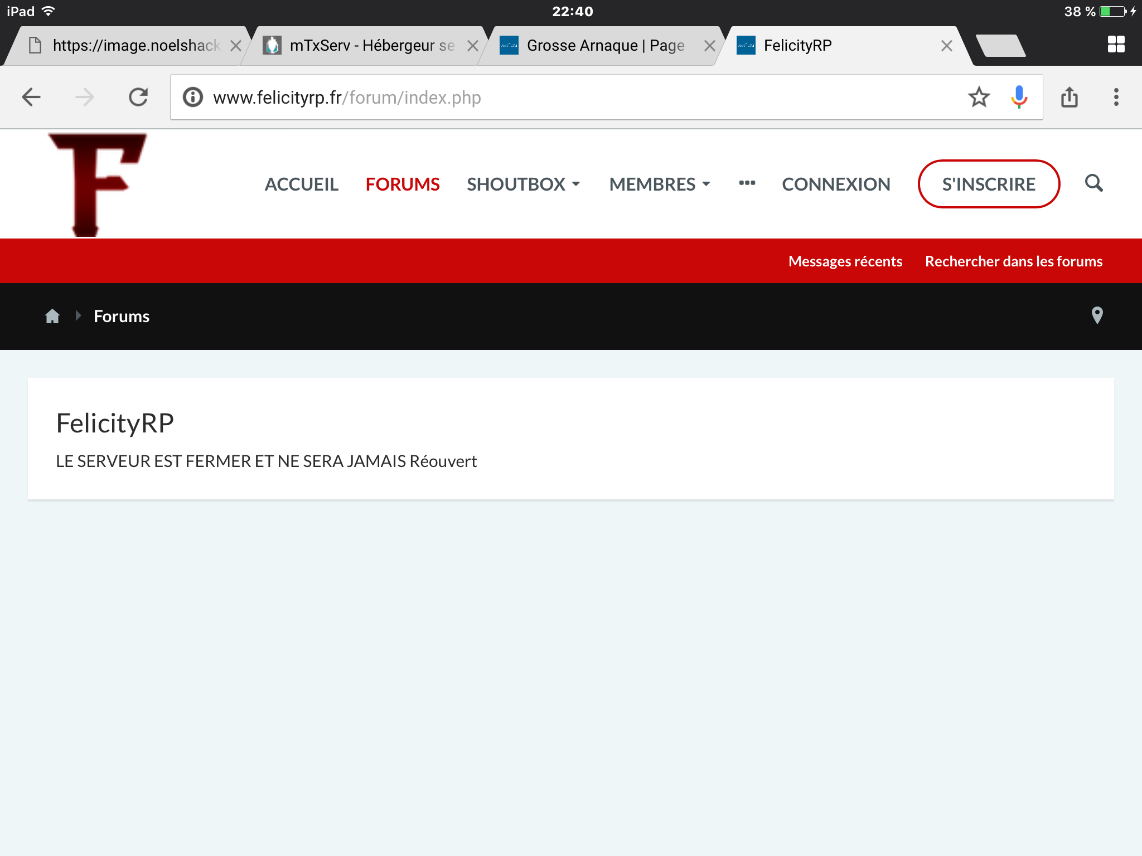
Task: Tap the battery indicator icon
Action: point(1113,11)
